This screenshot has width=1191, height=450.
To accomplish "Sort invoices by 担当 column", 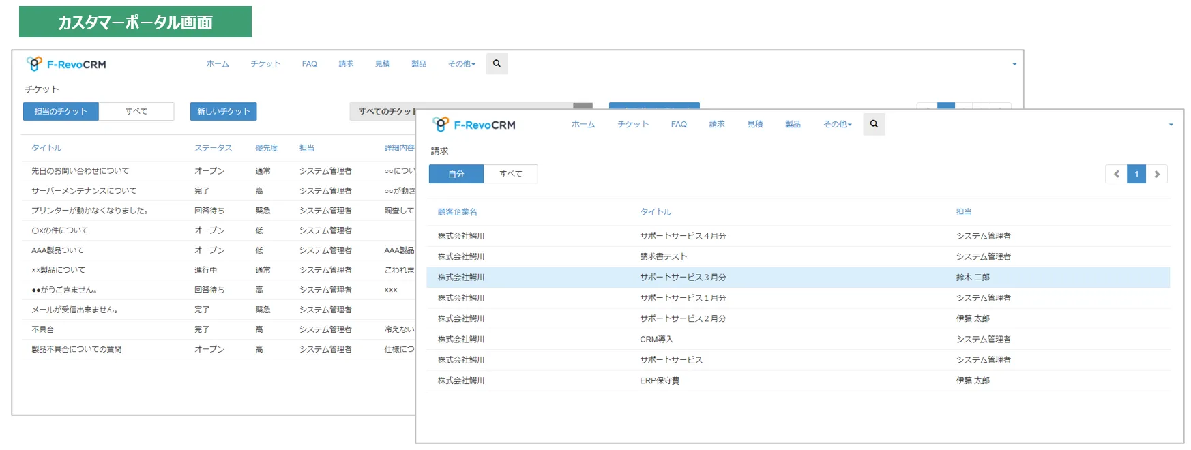I will point(964,212).
